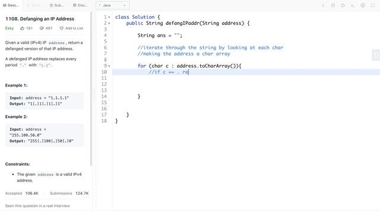This screenshot has height=213, width=380.
Task: Switch to the Discuss tab
Action: click(x=80, y=5)
